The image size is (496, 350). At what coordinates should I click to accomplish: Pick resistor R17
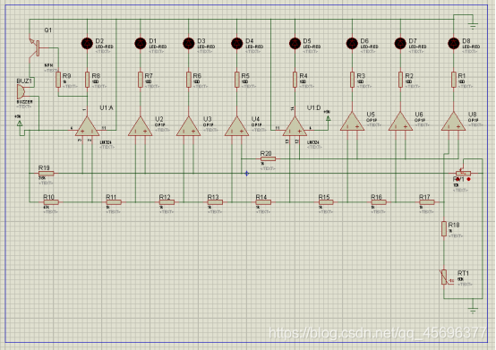pyautogui.click(x=427, y=202)
